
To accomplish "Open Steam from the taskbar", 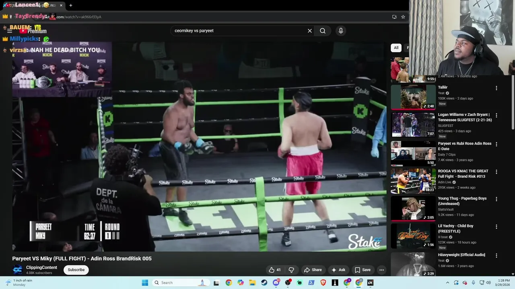I will [x=264, y=283].
